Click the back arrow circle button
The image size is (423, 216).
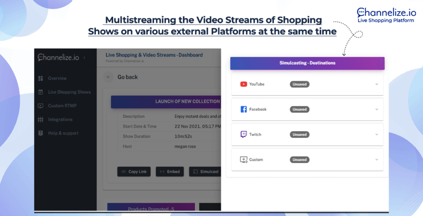click(109, 77)
